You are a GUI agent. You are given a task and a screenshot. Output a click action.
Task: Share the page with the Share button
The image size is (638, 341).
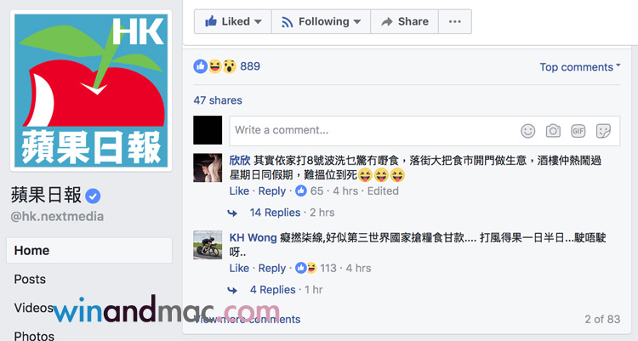click(404, 21)
